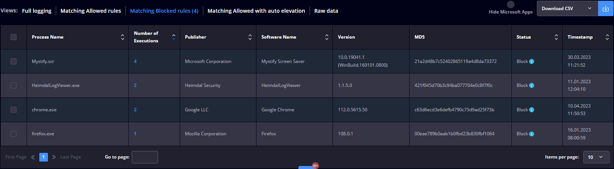Click HeimdalLogViewer software name cell
Image resolution: width=614 pixels, height=169 pixels.
tap(281, 85)
